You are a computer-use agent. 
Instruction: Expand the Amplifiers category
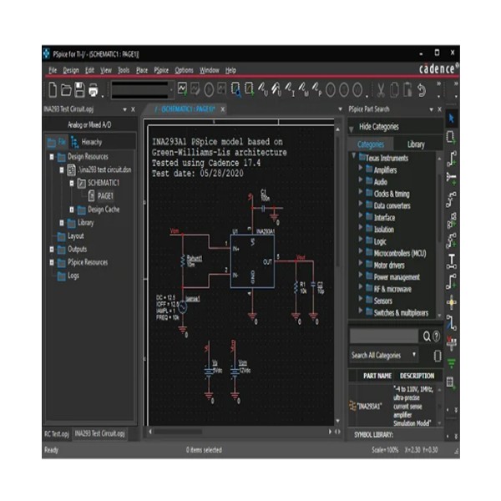361,168
